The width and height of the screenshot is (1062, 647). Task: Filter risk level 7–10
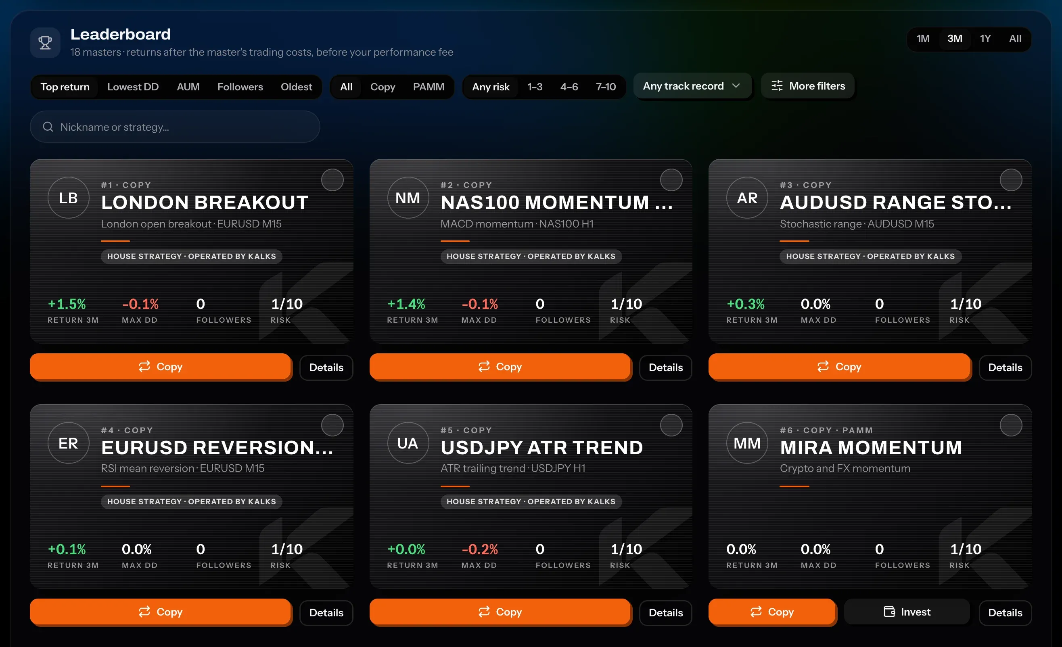click(x=606, y=87)
